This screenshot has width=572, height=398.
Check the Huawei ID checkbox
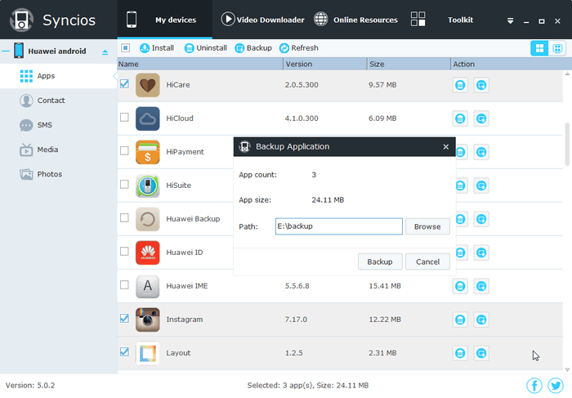(124, 252)
